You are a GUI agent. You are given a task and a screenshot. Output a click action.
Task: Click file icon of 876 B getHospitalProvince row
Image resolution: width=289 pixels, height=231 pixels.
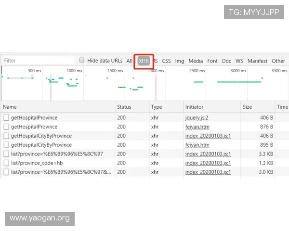tap(6, 127)
